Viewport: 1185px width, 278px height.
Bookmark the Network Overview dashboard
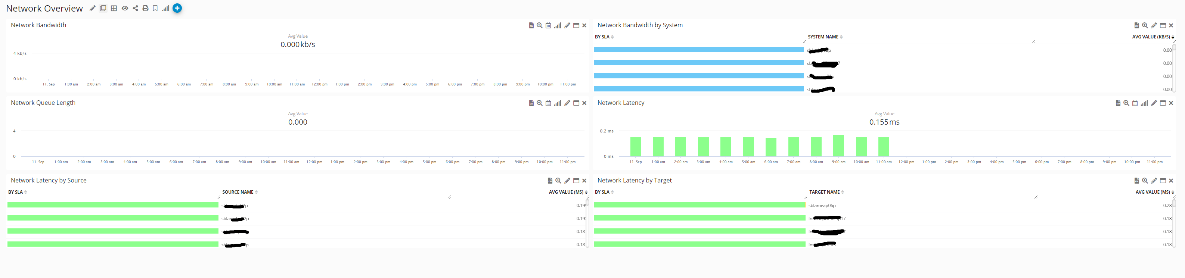point(155,8)
